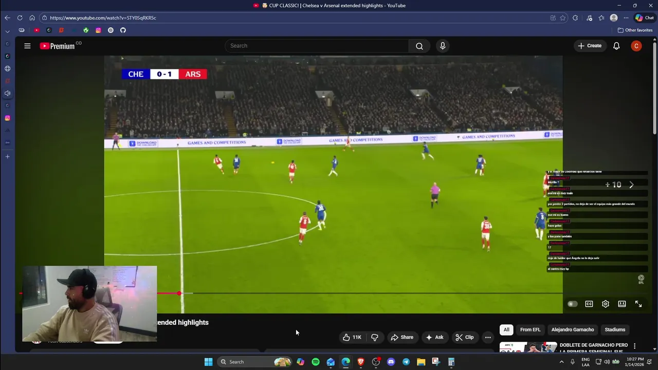The height and width of the screenshot is (370, 658).
Task: Open the account avatar menu
Action: tap(636, 46)
